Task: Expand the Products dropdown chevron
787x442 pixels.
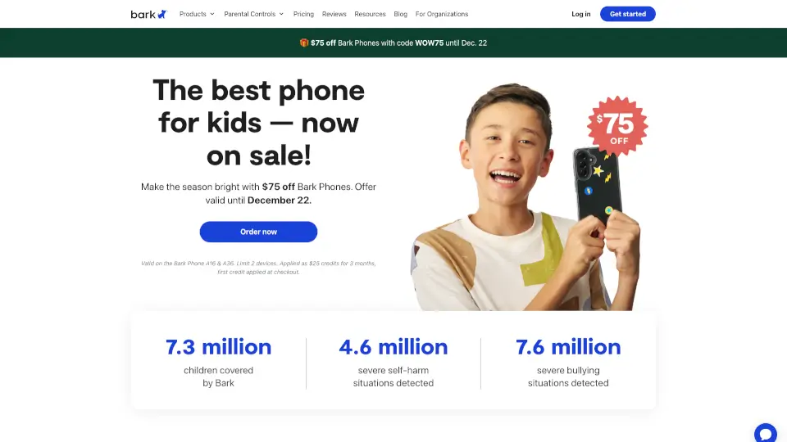Action: (x=212, y=14)
